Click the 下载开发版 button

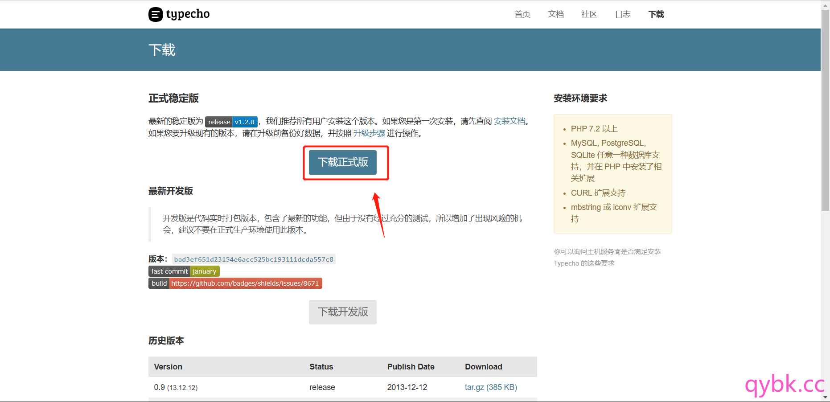343,312
